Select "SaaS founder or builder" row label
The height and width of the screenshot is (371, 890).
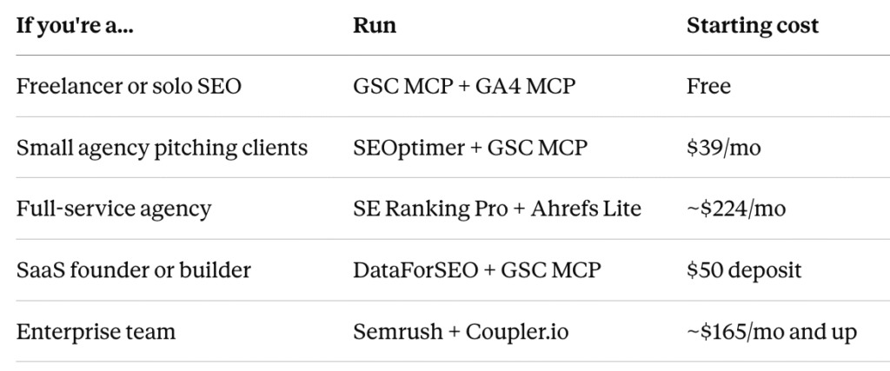133,270
